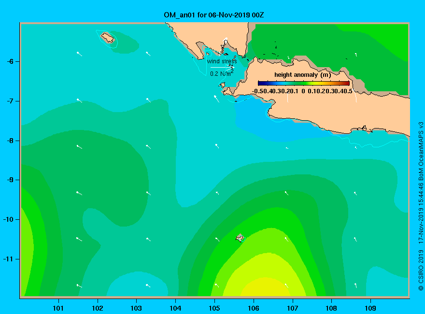Image resolution: width=425 pixels, height=314 pixels.
Task: Click longitude axis label "102"
Action: tap(97, 308)
